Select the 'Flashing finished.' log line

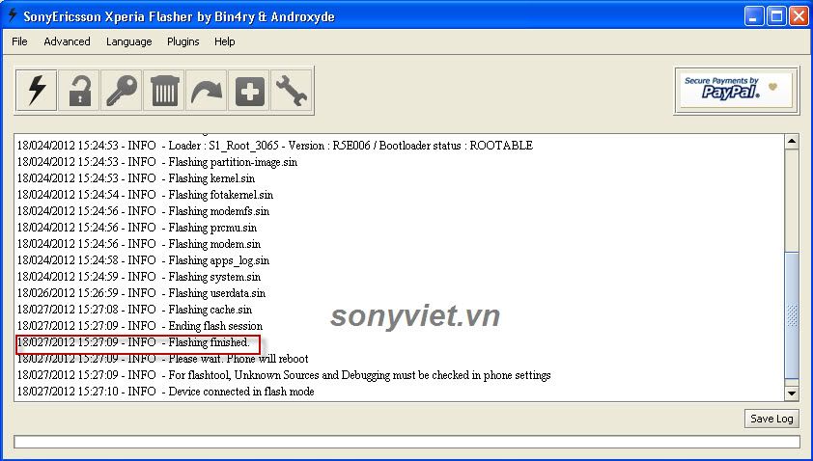tap(133, 342)
